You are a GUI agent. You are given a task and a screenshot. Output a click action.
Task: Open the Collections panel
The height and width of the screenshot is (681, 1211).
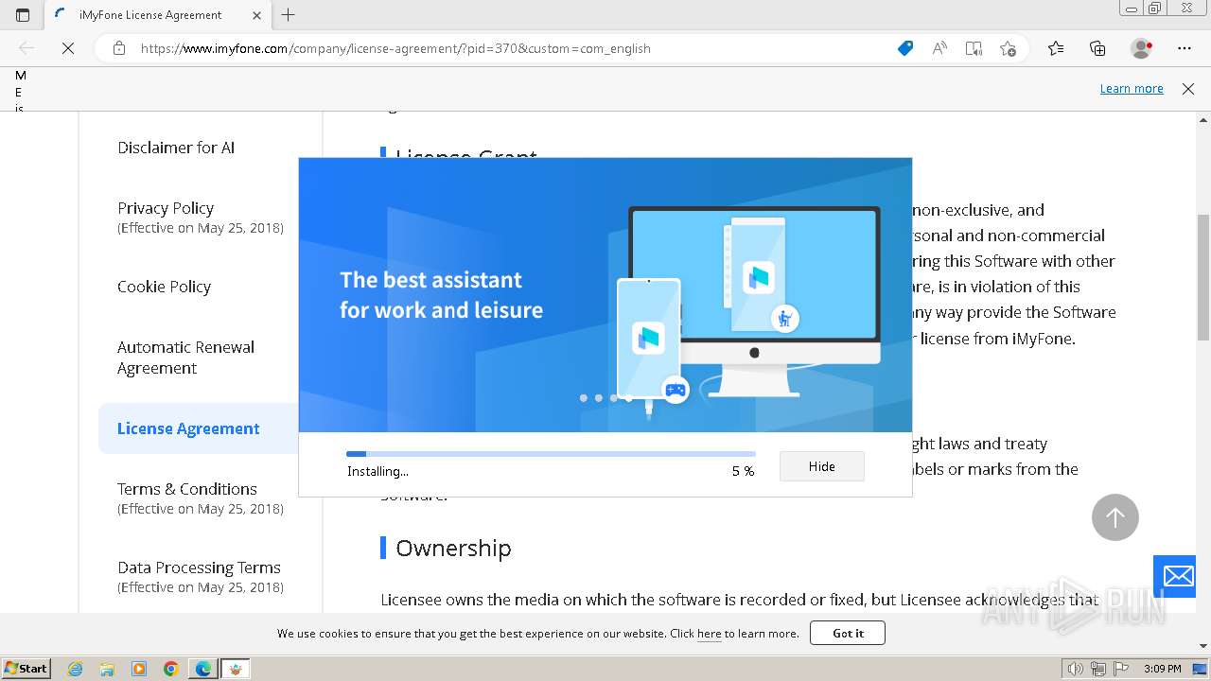[1097, 48]
